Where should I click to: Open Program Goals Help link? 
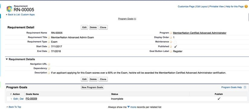click(231, 87)
